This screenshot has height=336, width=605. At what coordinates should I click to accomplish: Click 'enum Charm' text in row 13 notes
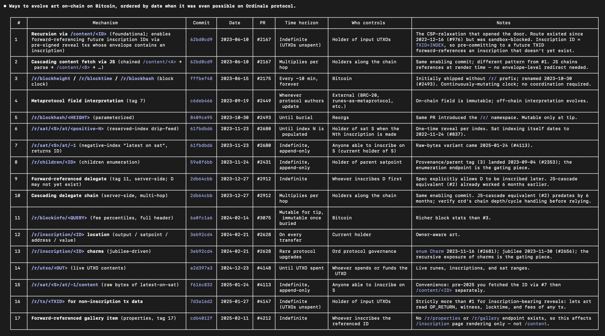(x=429, y=251)
